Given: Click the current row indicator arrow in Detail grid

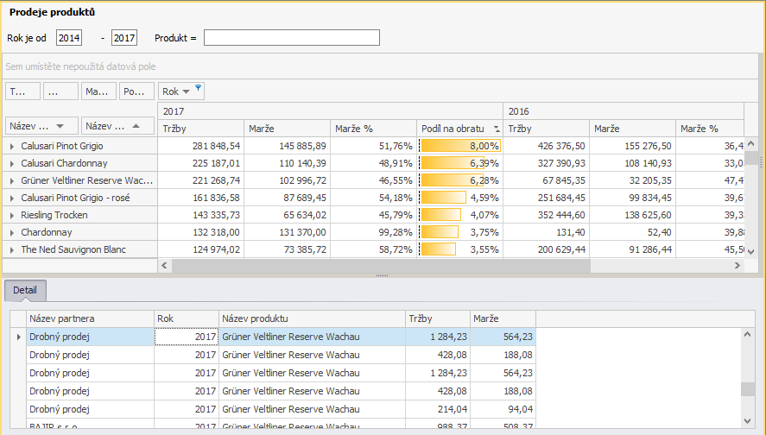Looking at the screenshot, I should [18, 337].
